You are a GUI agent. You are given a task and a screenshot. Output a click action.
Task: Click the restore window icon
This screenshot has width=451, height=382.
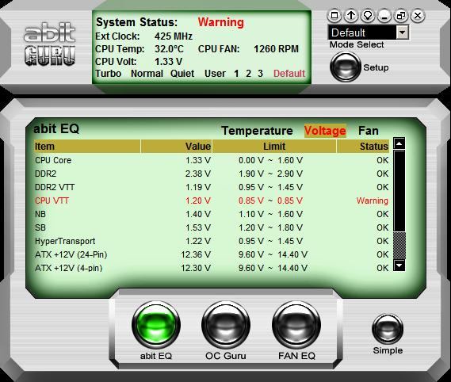401,15
